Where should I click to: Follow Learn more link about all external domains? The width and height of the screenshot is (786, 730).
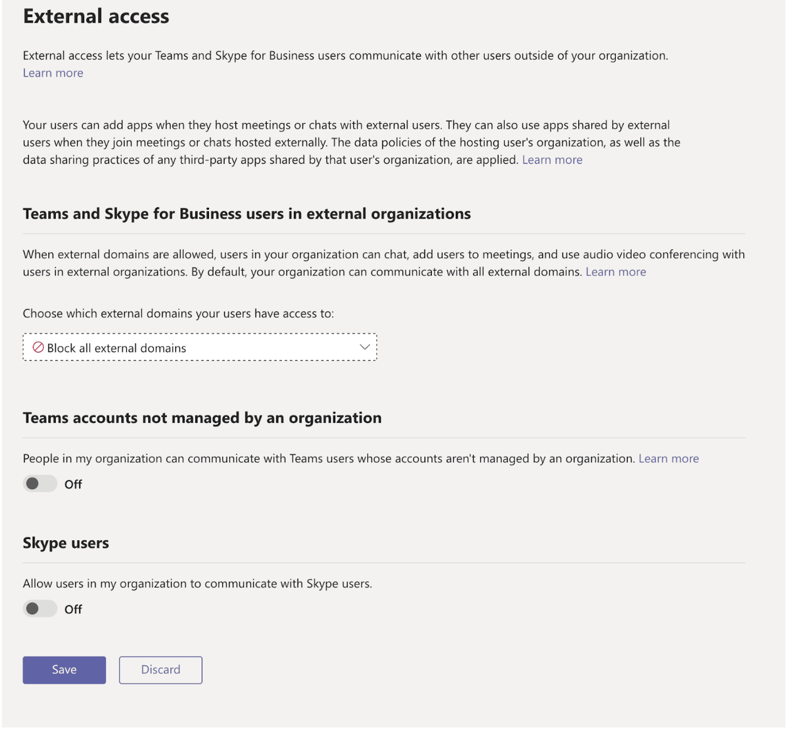616,272
